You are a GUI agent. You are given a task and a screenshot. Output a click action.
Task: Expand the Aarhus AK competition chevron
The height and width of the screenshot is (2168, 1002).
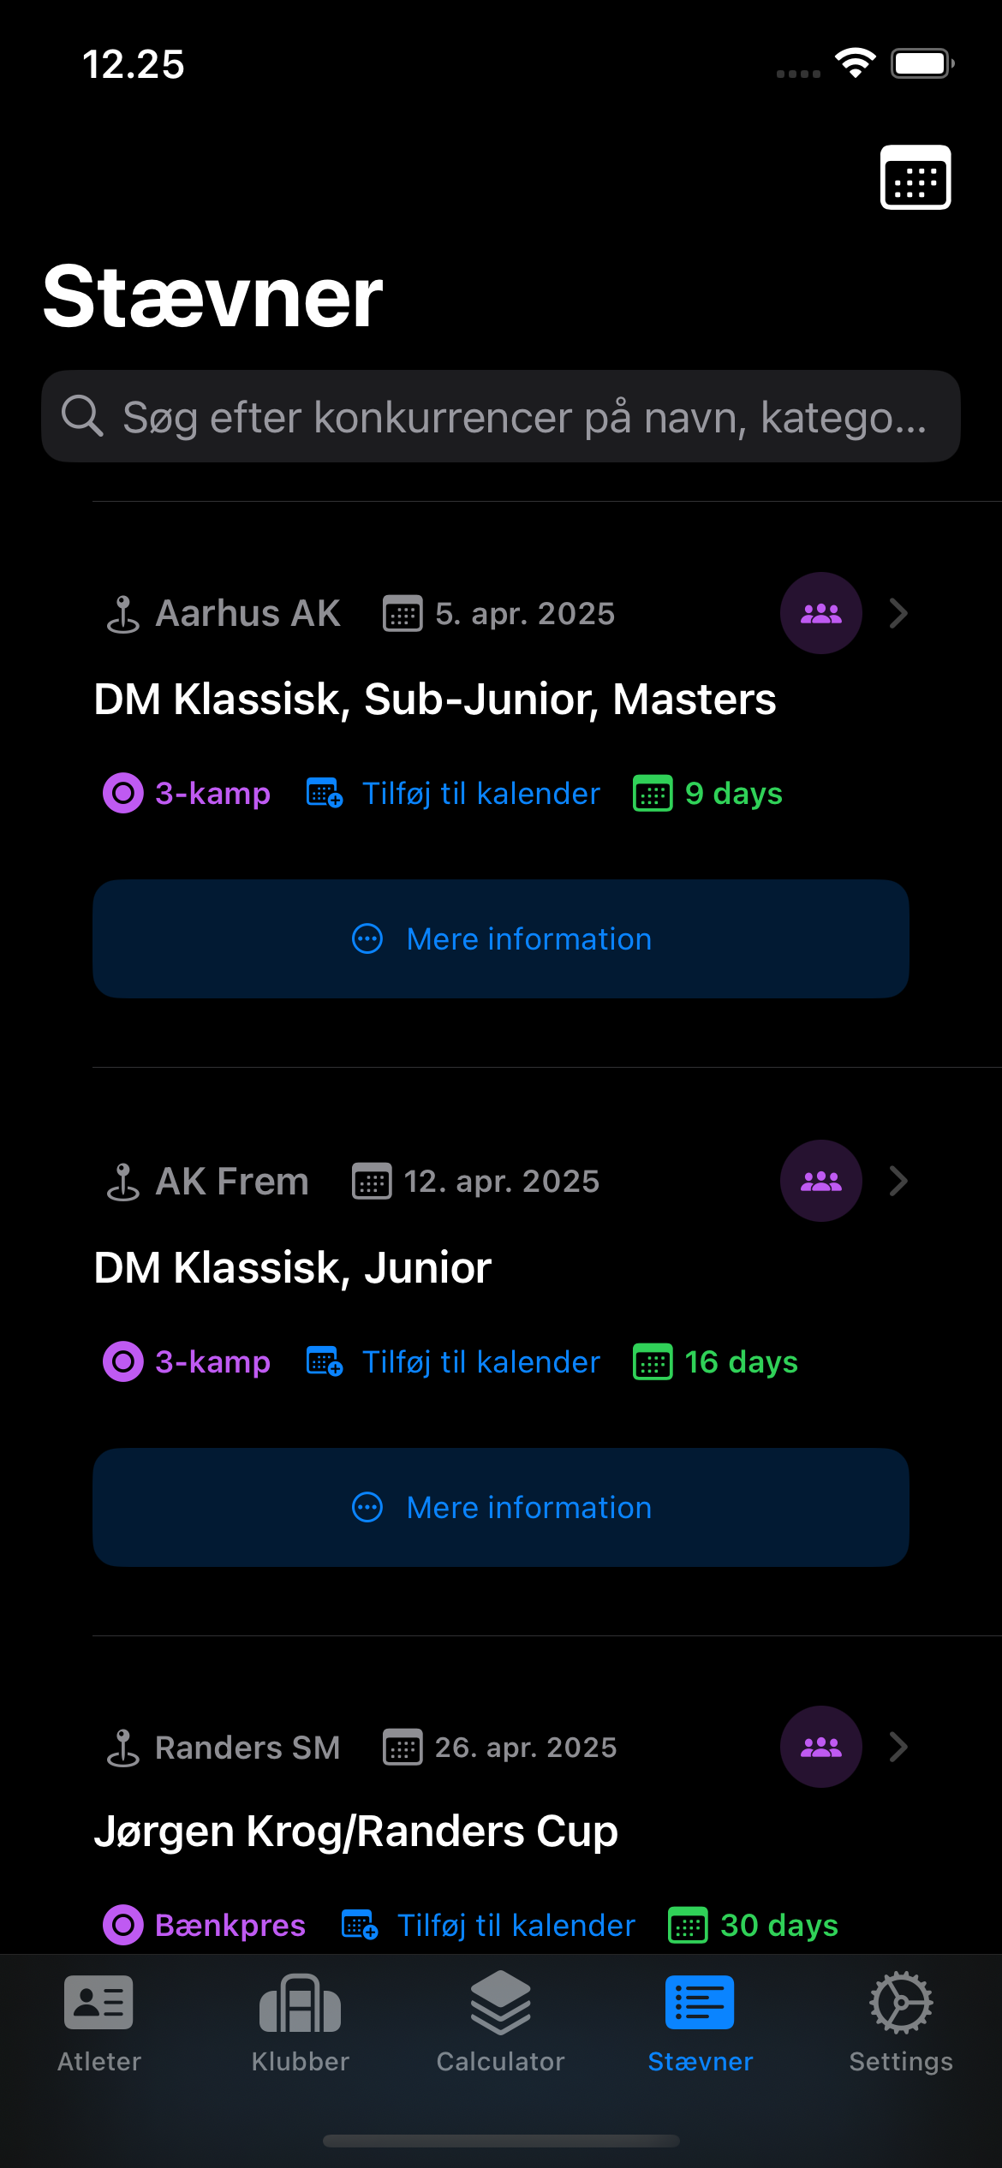coord(898,613)
